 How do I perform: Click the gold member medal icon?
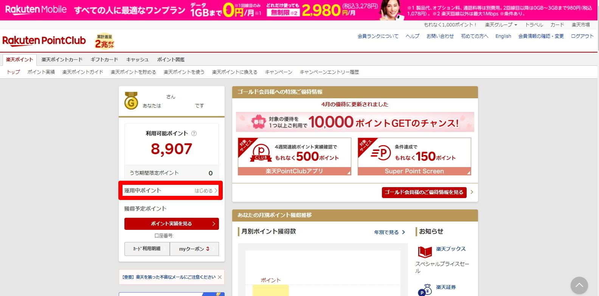tap(131, 101)
